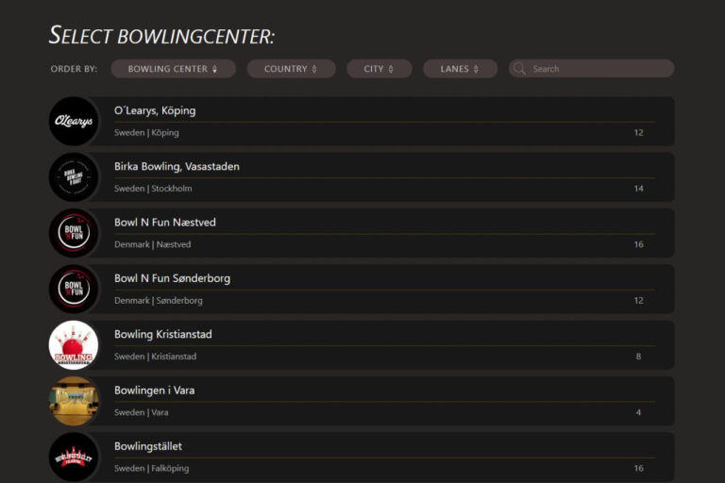This screenshot has width=725, height=483.
Task: Click the Bowl N Fun Næstved logo
Action: 74,233
